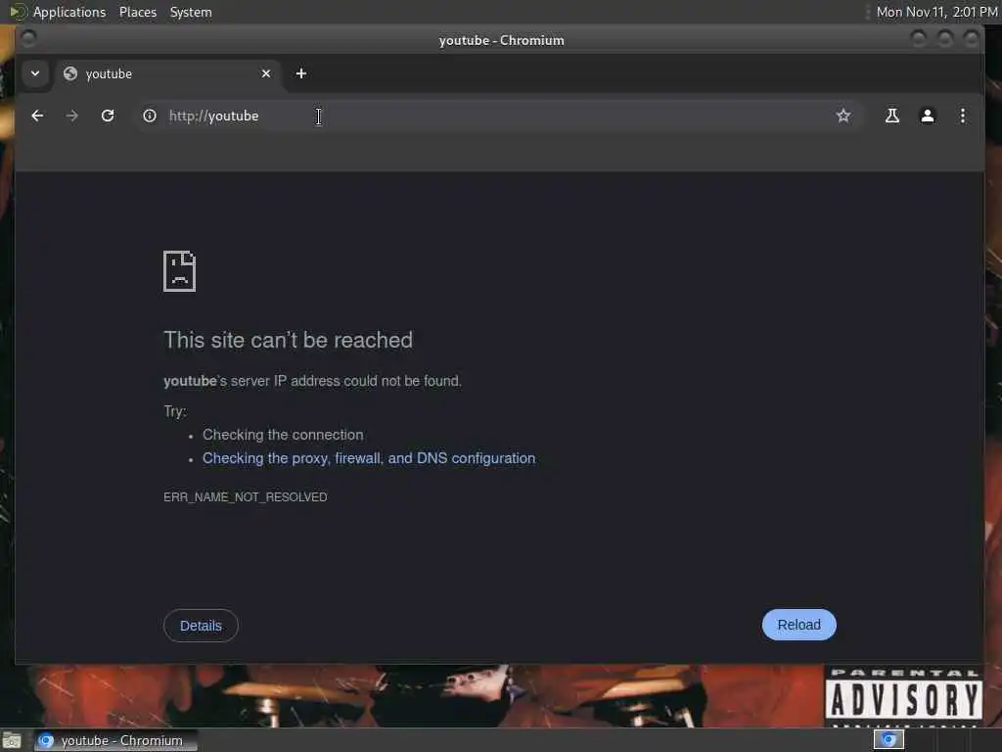Image resolution: width=1002 pixels, height=752 pixels.
Task: Click the show desktop icon in bottom panel
Action: point(11,741)
